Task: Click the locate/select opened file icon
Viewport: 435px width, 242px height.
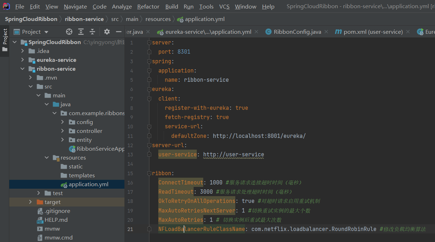Action: click(69, 32)
